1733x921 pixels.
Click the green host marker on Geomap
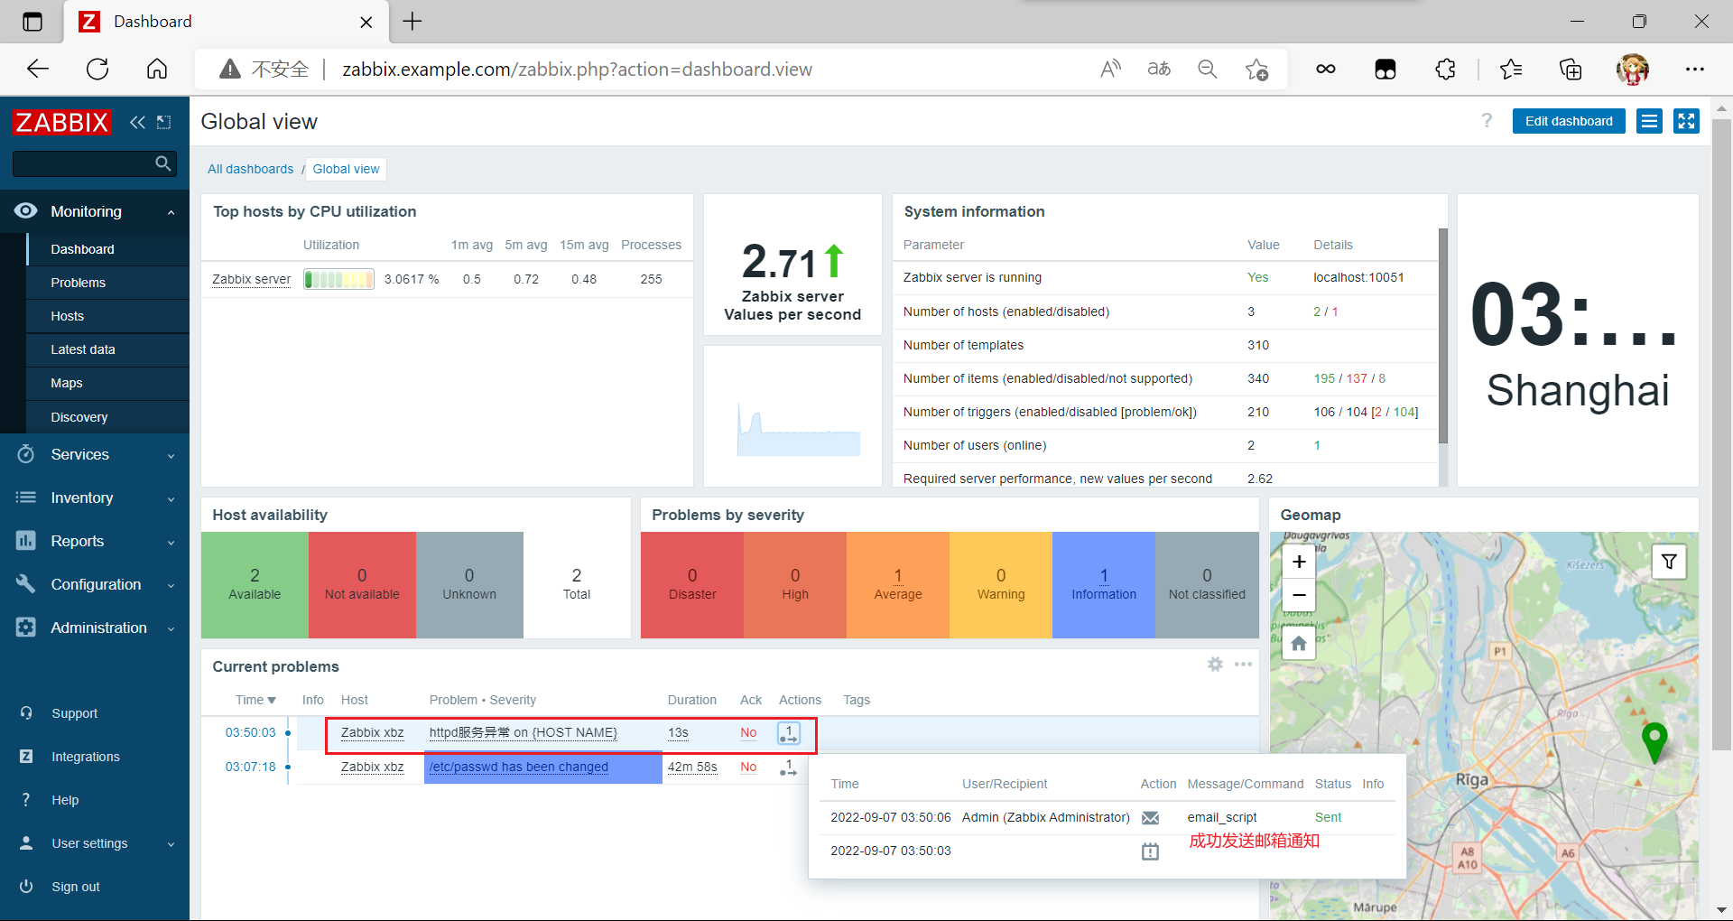(1654, 742)
